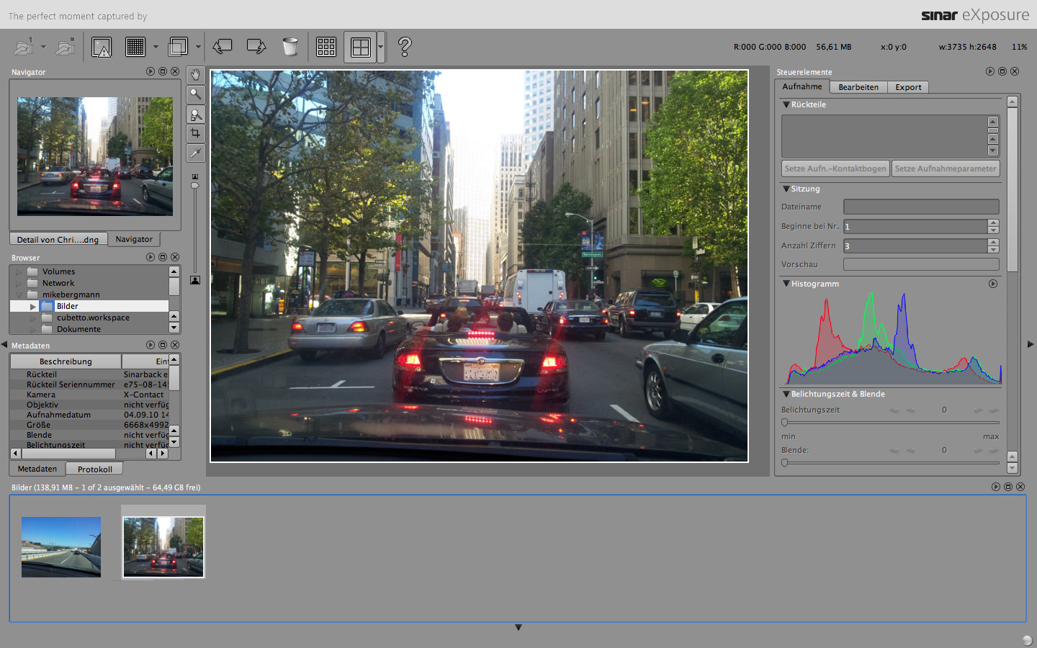Click the Setze Aufnahmeparameter button

click(x=946, y=168)
